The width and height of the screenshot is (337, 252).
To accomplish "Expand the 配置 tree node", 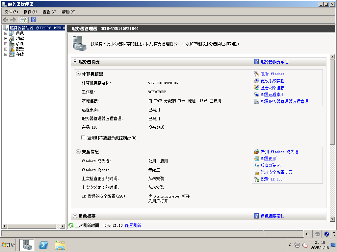I will pos(6,49).
